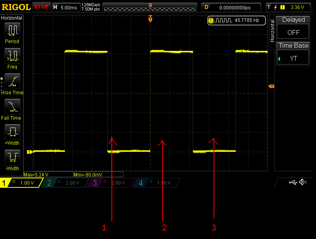Click the H 5.00ms horizontal timebase readout
This screenshot has height=239, width=316.
(66, 7)
